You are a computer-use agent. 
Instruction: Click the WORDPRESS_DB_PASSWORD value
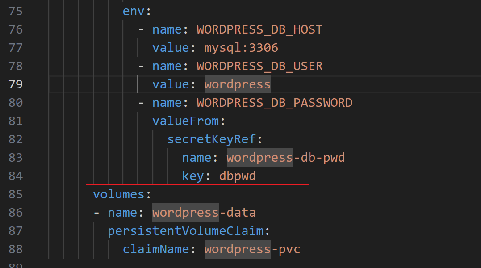click(x=275, y=103)
